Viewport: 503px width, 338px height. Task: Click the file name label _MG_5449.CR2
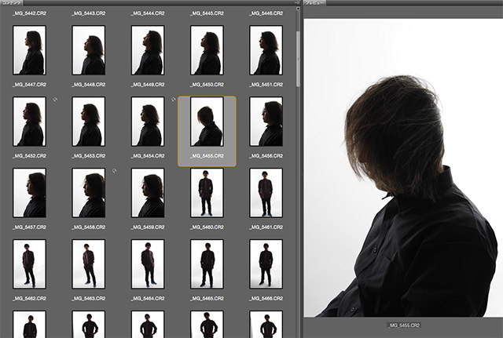coord(148,85)
